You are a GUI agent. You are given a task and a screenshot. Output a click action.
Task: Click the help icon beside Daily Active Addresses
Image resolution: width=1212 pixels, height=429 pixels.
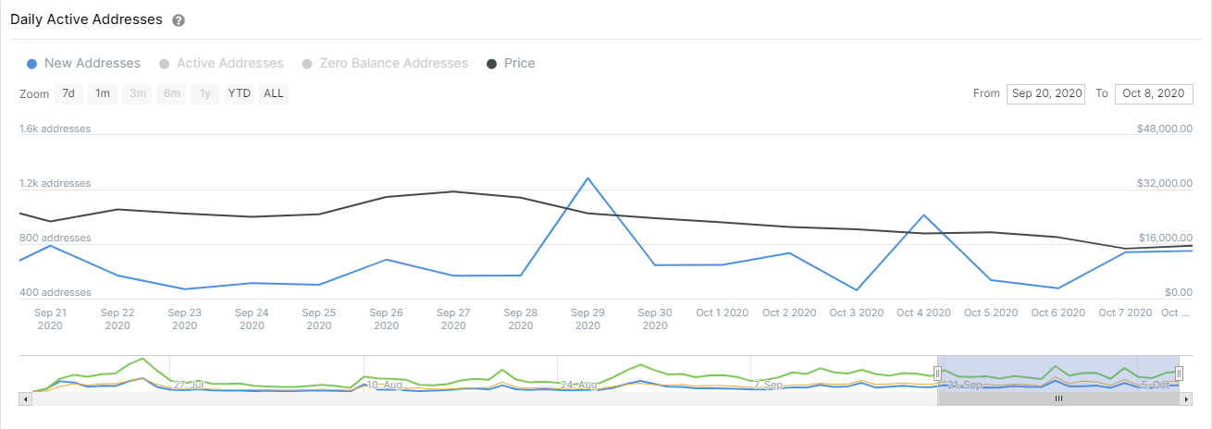coord(179,20)
